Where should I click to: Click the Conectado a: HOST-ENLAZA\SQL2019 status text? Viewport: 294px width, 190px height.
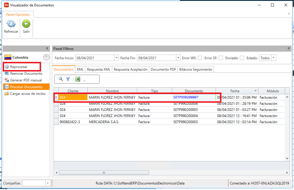click(x=260, y=183)
